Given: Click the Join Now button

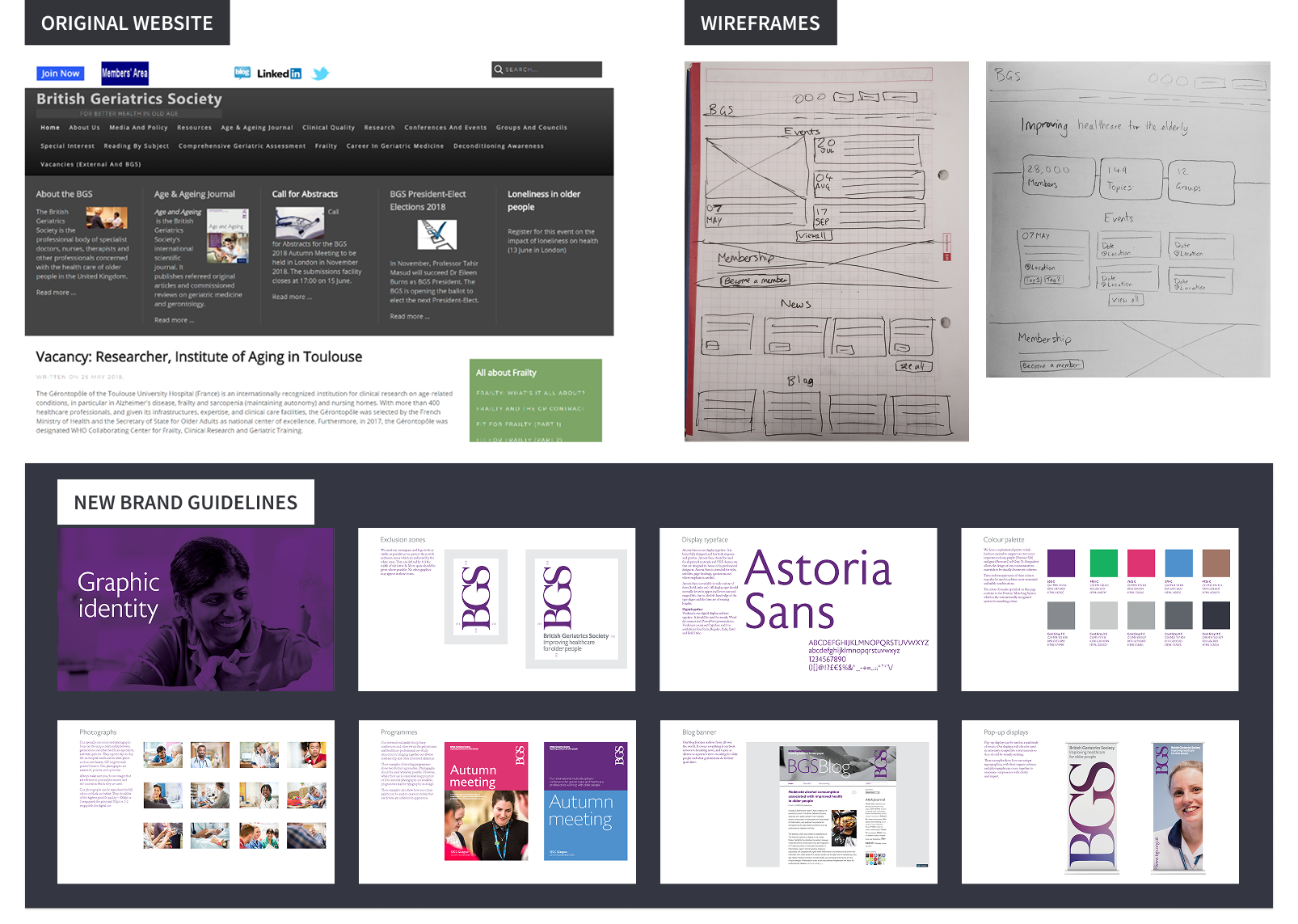Looking at the screenshot, I should click(60, 74).
